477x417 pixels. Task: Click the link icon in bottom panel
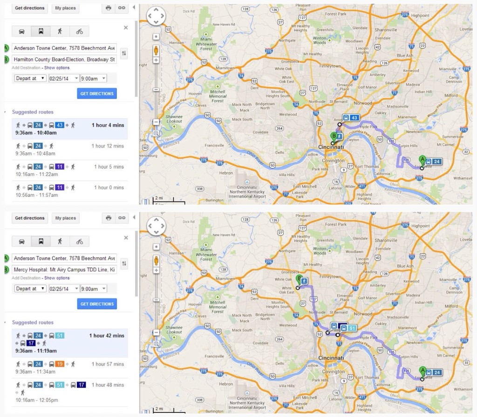click(122, 218)
